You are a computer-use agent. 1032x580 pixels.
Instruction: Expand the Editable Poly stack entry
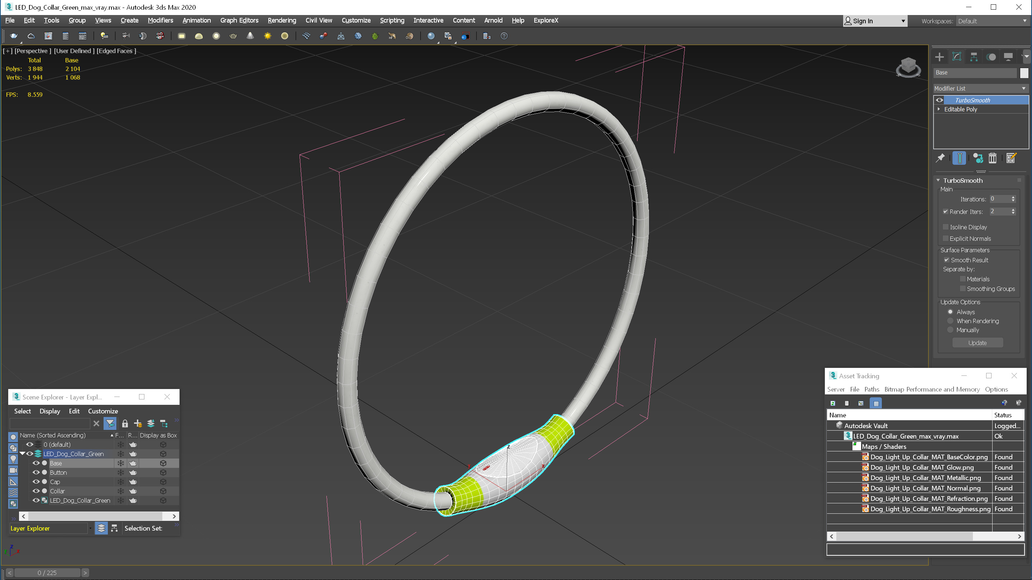tap(939, 109)
